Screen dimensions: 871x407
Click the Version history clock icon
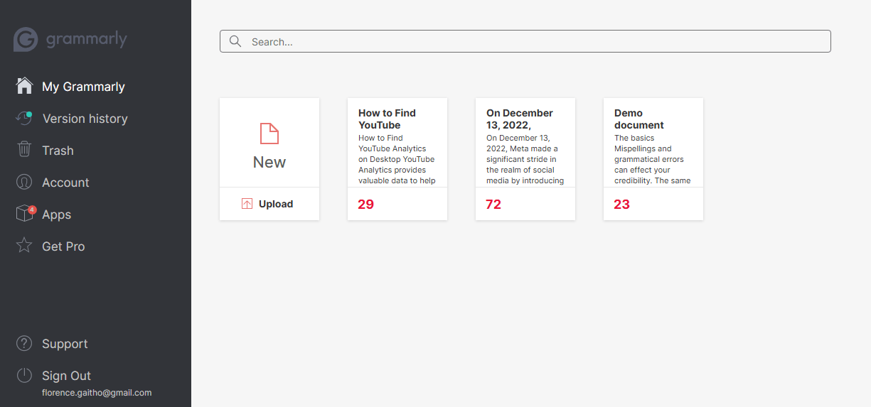24,118
